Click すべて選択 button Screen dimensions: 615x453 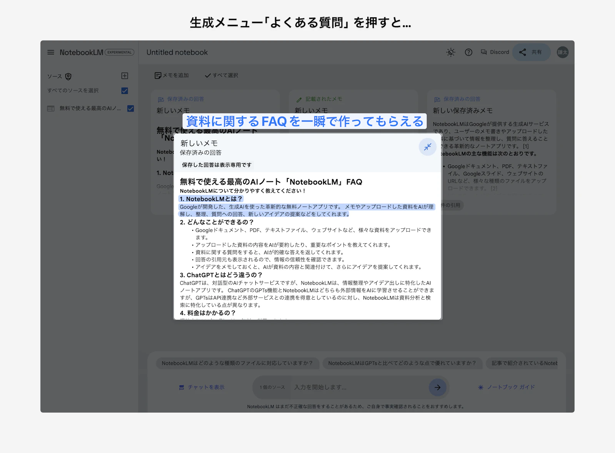pyautogui.click(x=222, y=75)
